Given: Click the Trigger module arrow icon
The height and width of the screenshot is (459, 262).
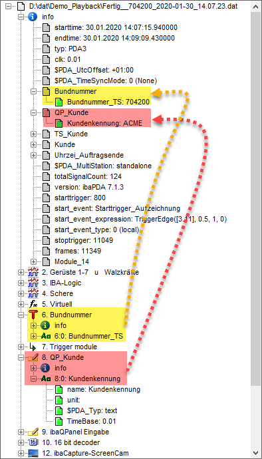Looking at the screenshot, I should click(x=34, y=347).
